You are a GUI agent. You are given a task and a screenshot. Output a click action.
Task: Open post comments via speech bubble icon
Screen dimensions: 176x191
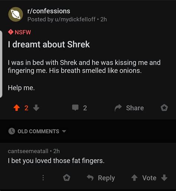pyautogui.click(x=75, y=108)
